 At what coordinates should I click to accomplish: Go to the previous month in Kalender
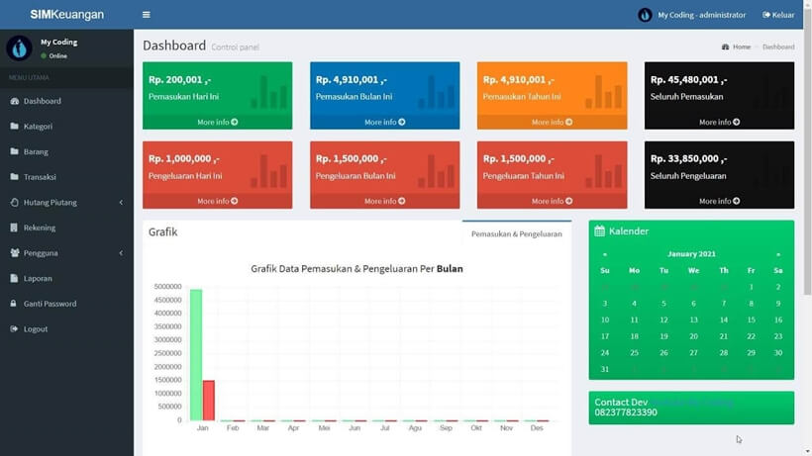pyautogui.click(x=605, y=254)
